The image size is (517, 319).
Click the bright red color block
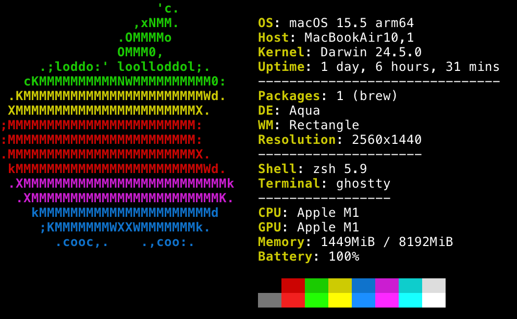tap(293, 300)
